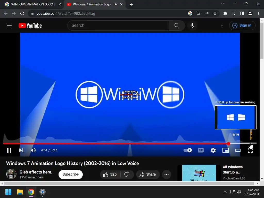264x198 pixels.
Task: Open All Windows Startup video title
Action: (233, 170)
